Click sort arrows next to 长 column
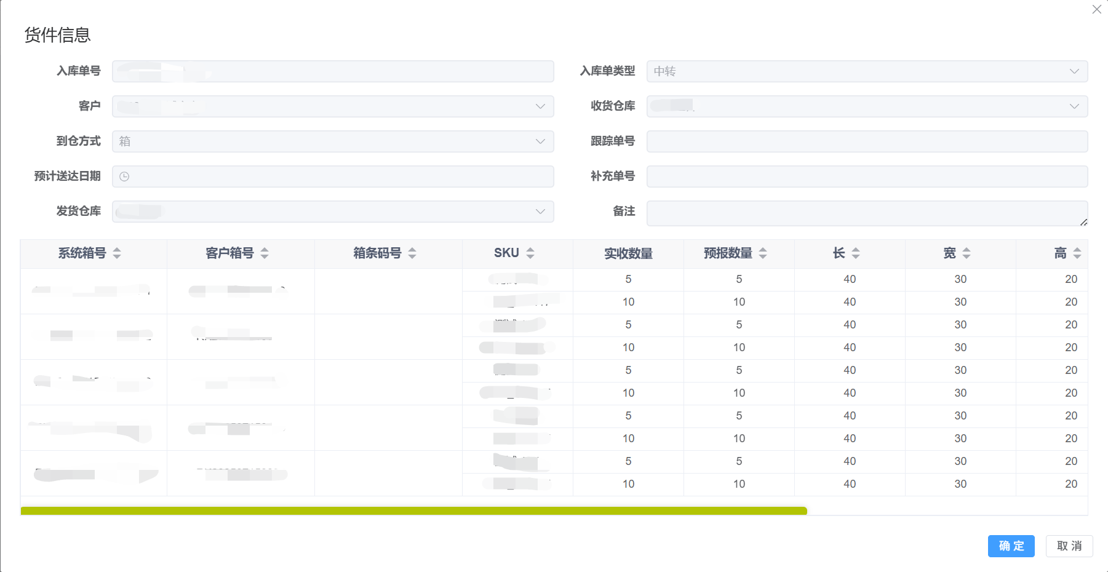 pyautogui.click(x=856, y=253)
